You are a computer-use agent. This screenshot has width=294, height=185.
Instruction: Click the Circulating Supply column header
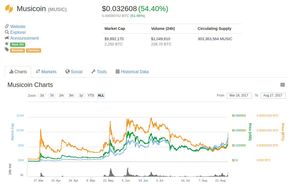(x=215, y=29)
